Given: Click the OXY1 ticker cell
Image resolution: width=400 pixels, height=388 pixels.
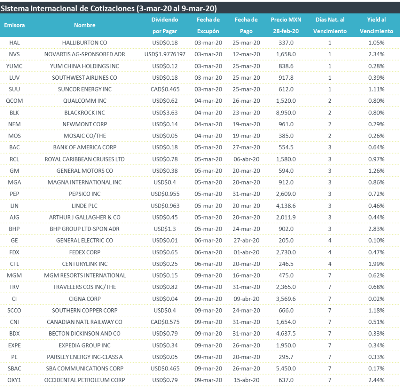Looking at the screenshot, I should tap(14, 380).
